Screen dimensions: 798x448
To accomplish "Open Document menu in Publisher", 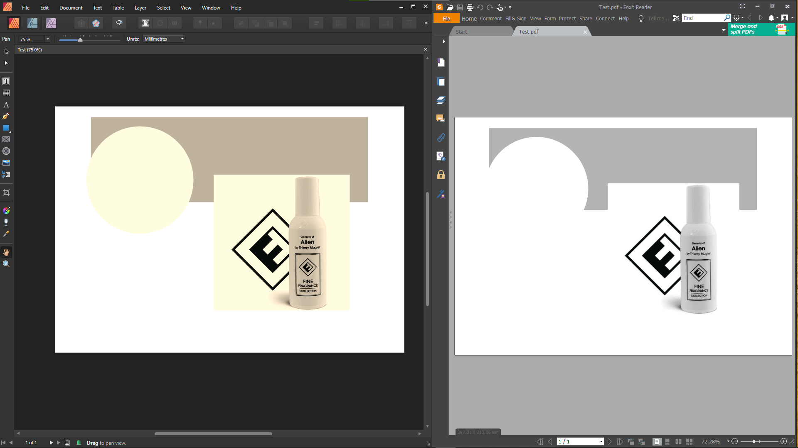I will [71, 7].
